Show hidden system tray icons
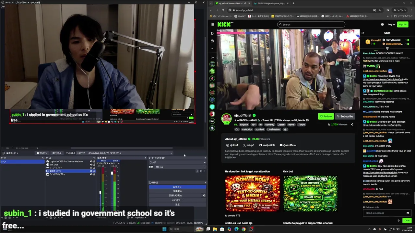 tap(369, 229)
